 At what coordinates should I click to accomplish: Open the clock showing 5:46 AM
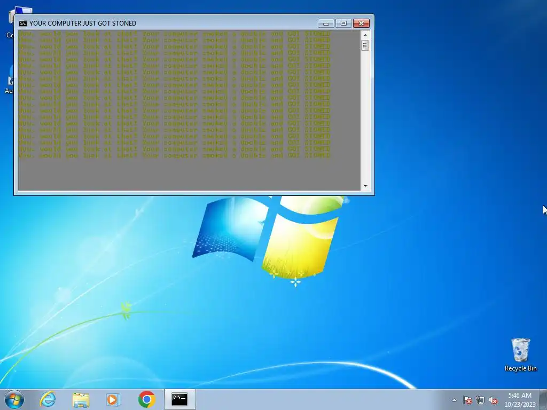[x=519, y=400]
